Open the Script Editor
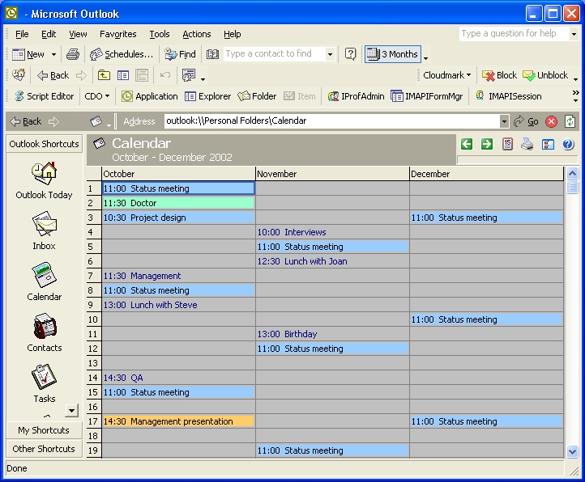 (x=44, y=96)
